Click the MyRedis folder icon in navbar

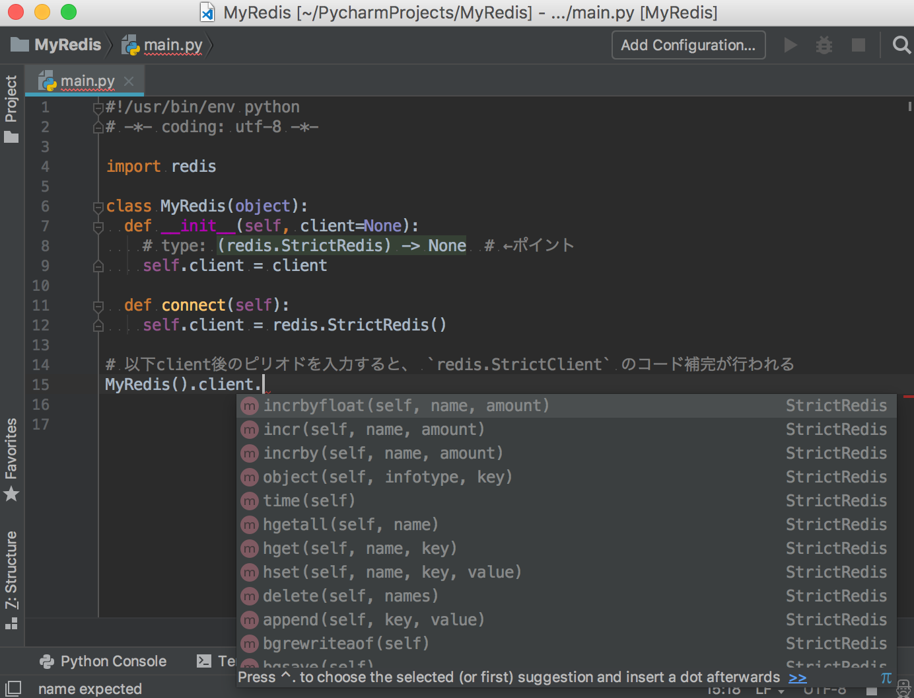[x=20, y=45]
